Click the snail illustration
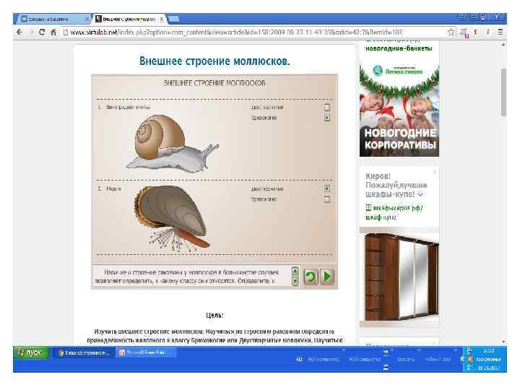This screenshot has width=520, height=390. 173,143
